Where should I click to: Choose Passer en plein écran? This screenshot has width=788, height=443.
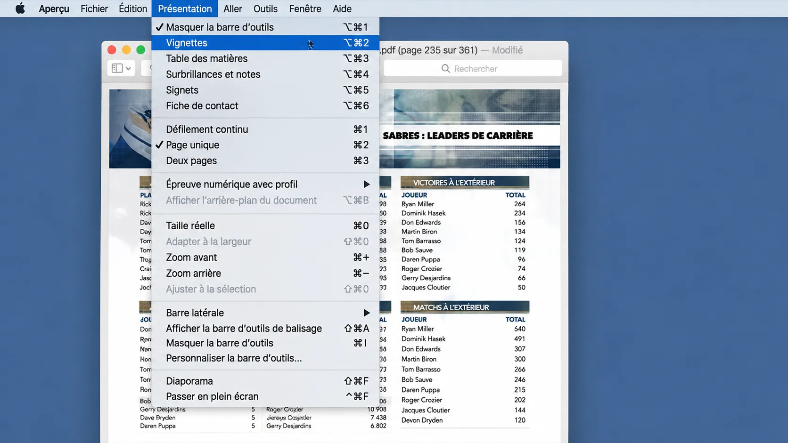tap(265, 396)
